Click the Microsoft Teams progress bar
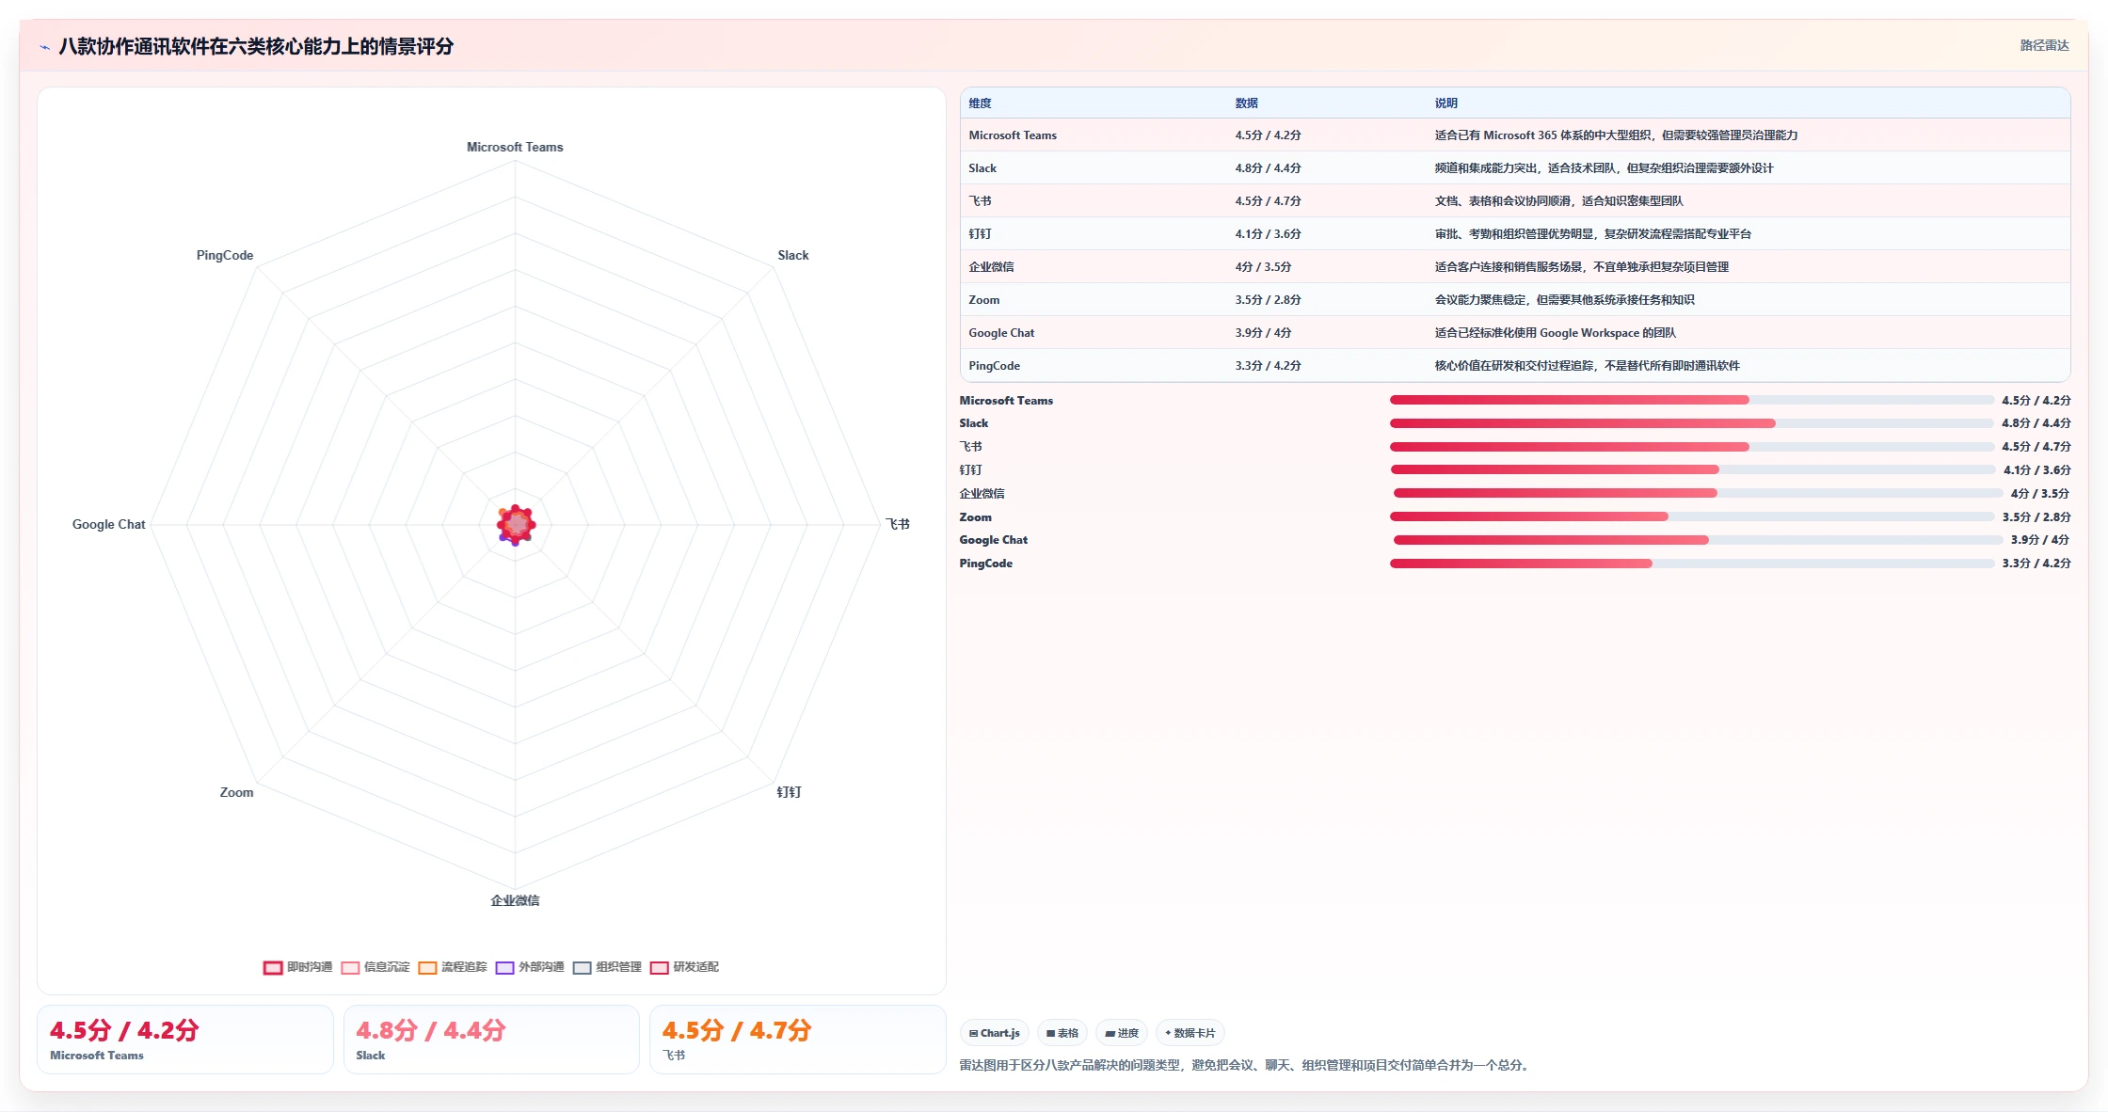 click(1692, 400)
